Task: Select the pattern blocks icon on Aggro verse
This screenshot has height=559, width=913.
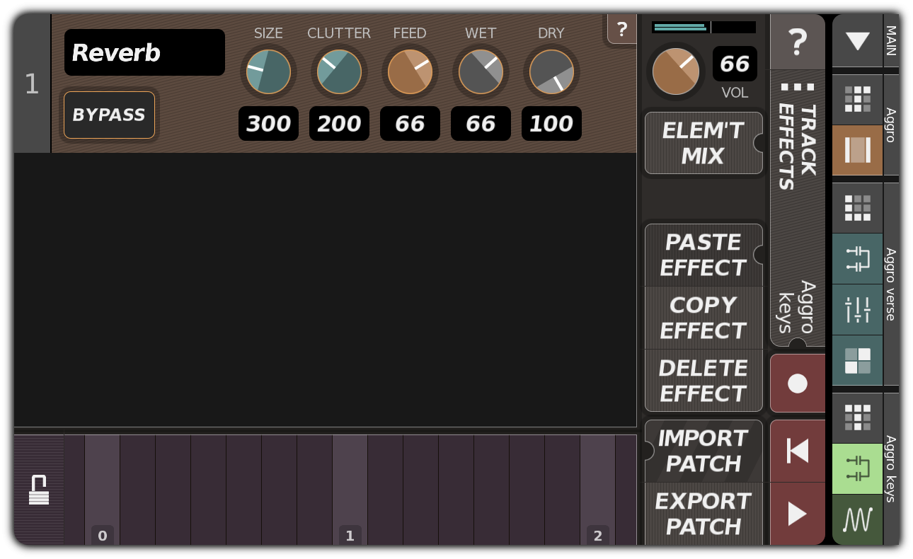Action: (857, 361)
